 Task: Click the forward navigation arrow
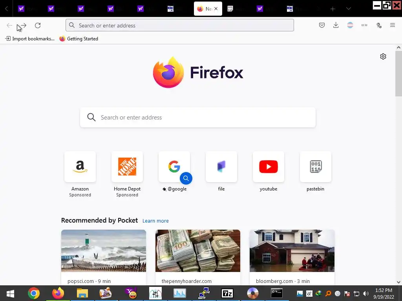click(x=24, y=25)
